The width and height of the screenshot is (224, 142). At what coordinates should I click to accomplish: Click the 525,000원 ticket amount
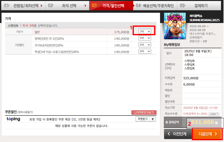(x=191, y=78)
